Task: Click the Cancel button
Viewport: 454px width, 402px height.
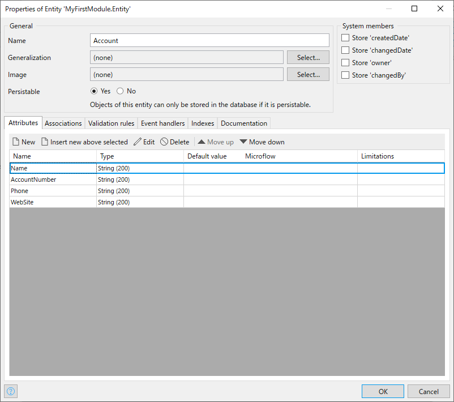Action: point(429,392)
